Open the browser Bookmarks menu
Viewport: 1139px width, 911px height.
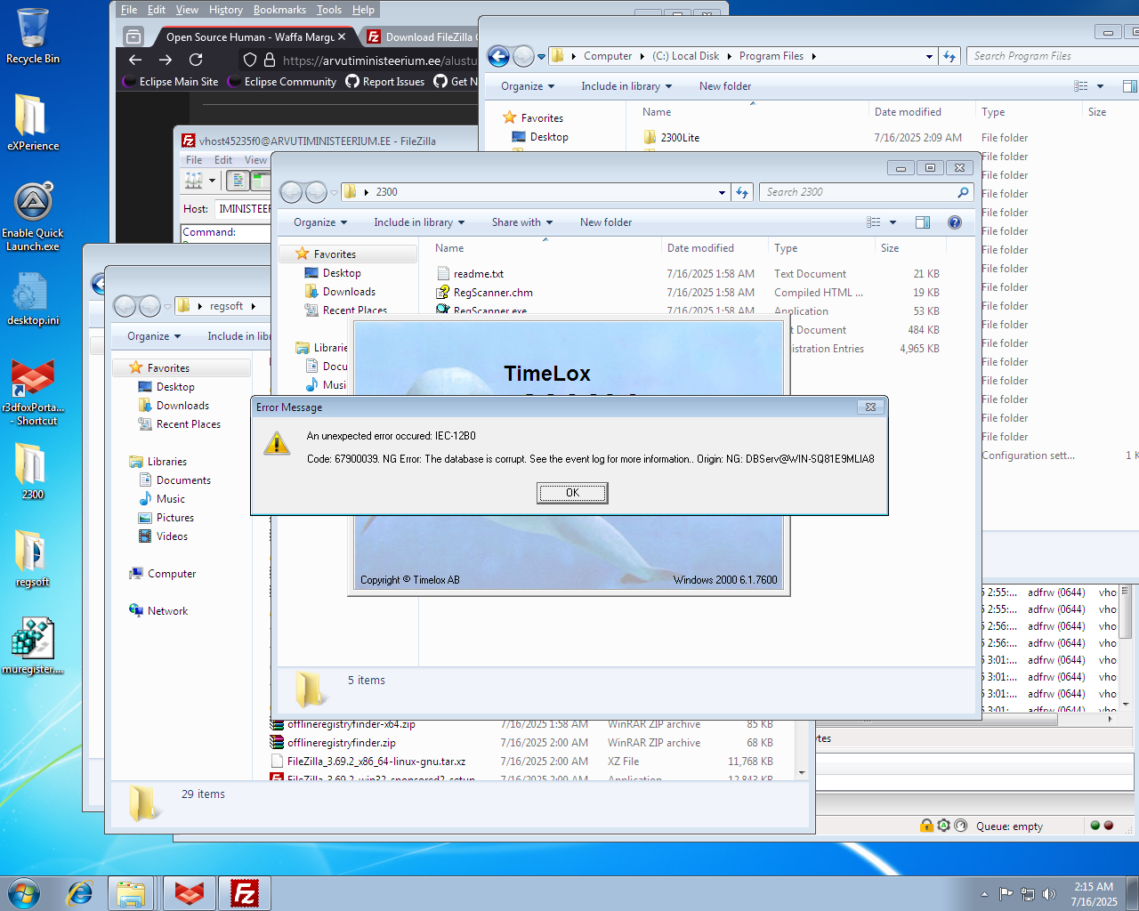(279, 10)
